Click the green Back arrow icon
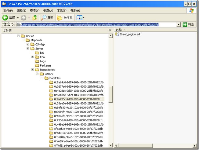 point(5,18)
